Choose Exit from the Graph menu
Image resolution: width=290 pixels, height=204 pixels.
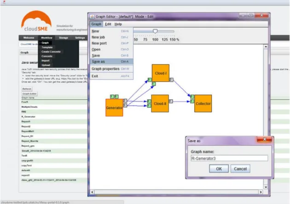tap(111, 76)
